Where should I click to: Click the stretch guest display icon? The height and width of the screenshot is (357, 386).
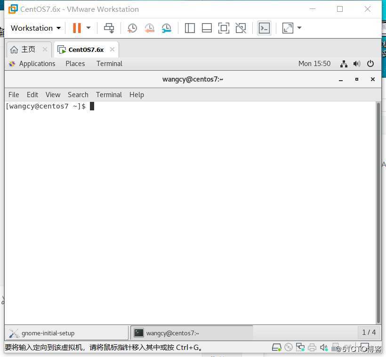[x=288, y=28]
